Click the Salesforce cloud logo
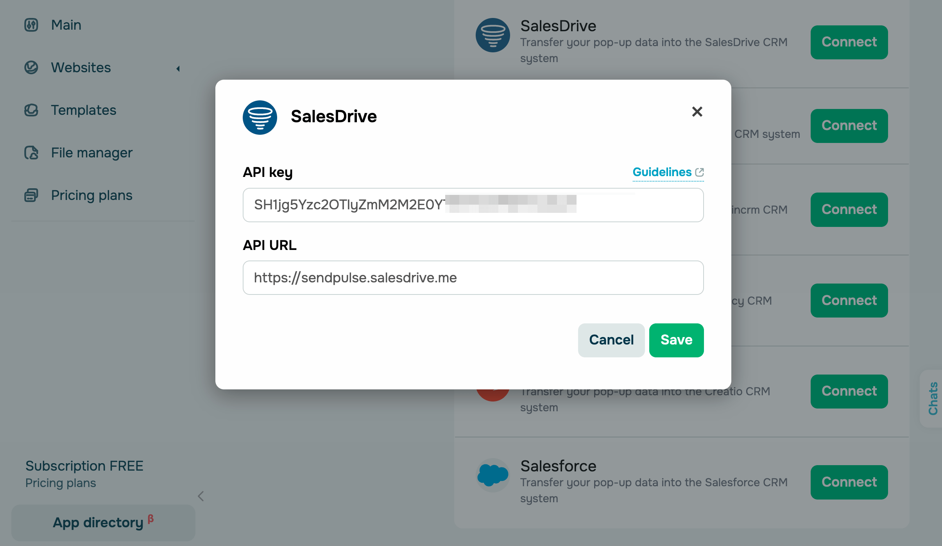The height and width of the screenshot is (546, 942). (x=492, y=475)
